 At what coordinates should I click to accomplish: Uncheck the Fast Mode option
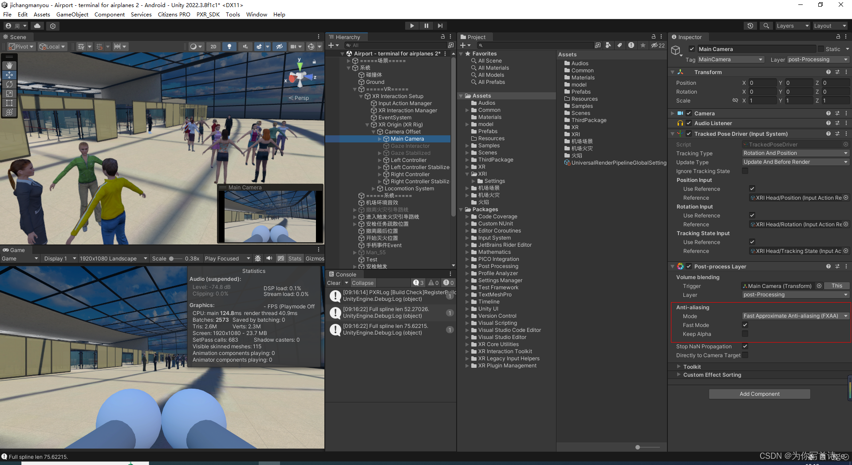(x=745, y=325)
